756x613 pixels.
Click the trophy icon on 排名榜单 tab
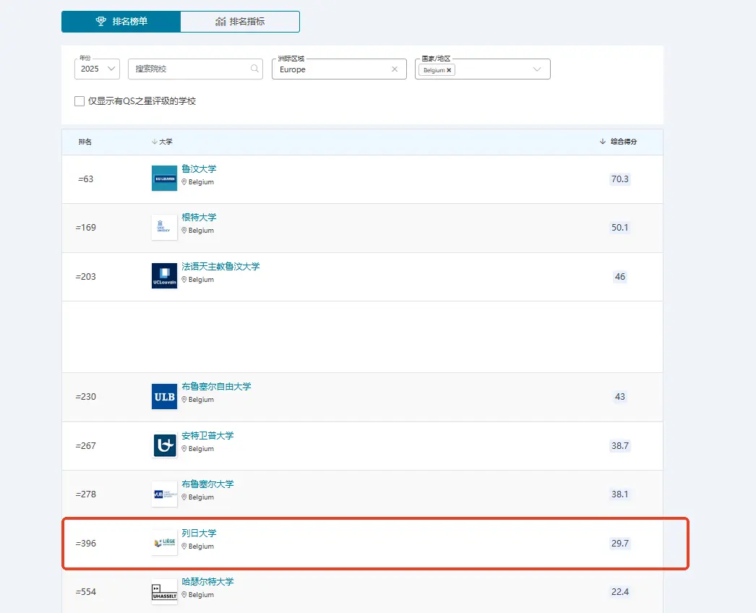coord(100,22)
